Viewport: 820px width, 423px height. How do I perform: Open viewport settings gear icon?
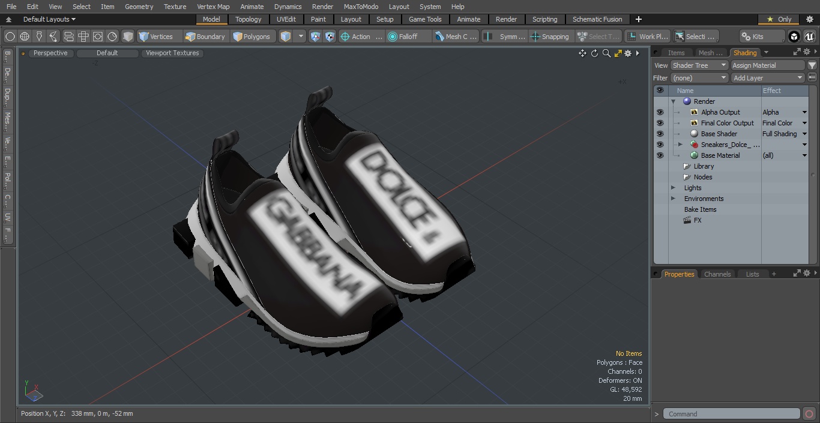[x=628, y=53]
